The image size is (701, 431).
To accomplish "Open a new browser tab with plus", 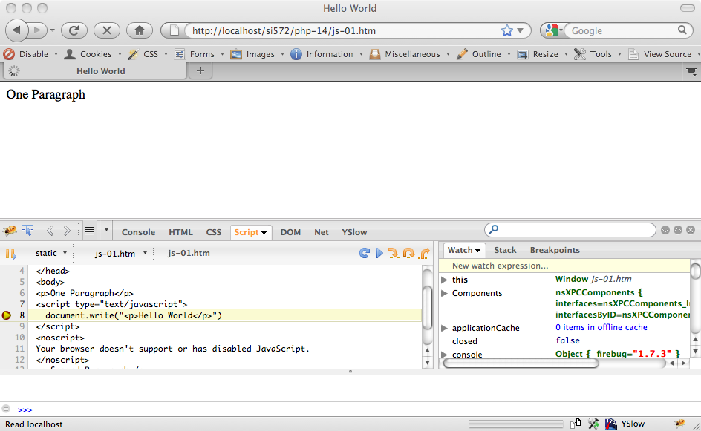I will 200,70.
